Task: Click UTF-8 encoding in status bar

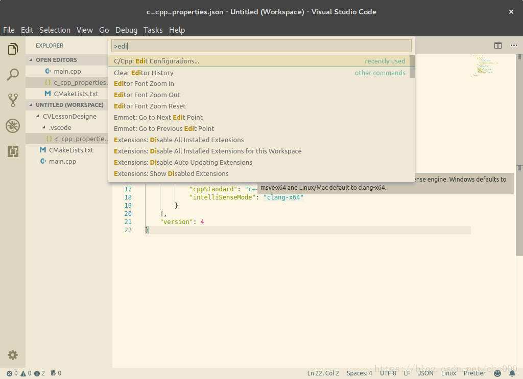Action: coord(388,373)
